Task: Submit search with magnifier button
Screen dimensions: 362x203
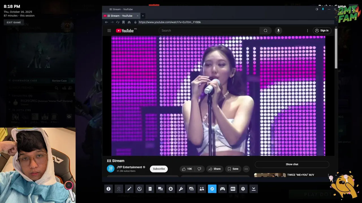Action: pos(266,30)
